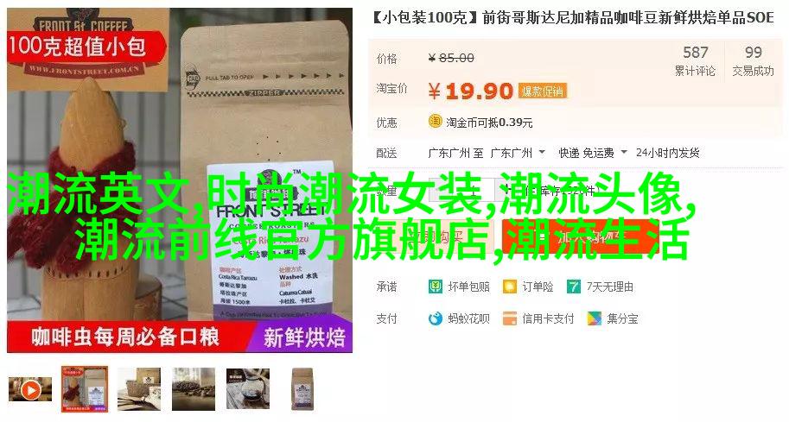Screen dimensions: 789x422
Task: Expand the 快递 免运费 shipping dropdown
Action: [624, 152]
